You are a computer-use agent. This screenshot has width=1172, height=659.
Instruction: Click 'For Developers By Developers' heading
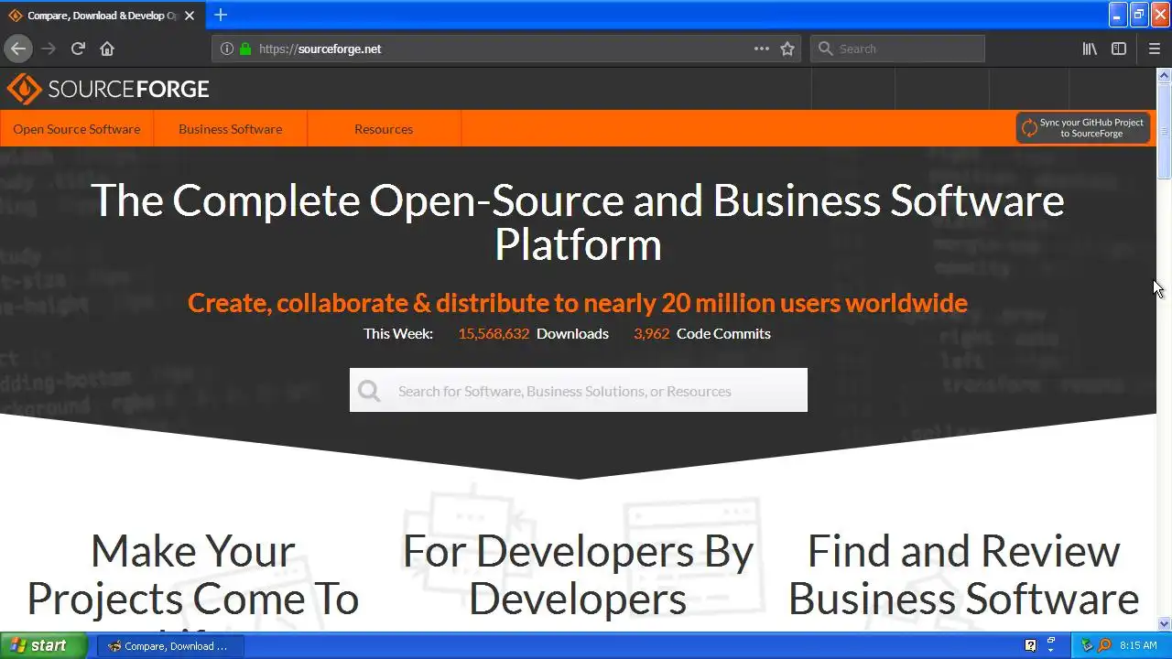(578, 575)
